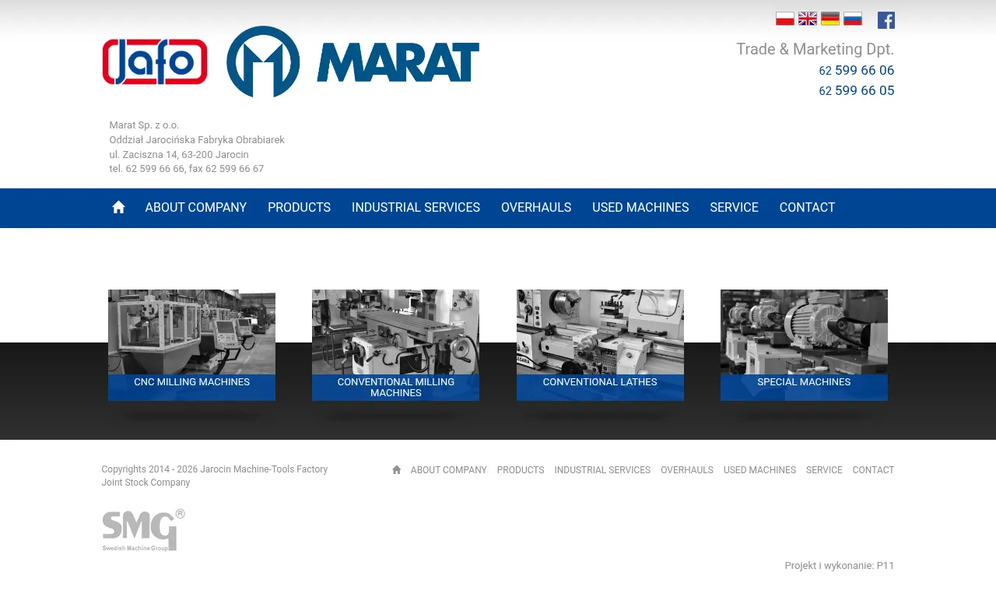The height and width of the screenshot is (604, 996).
Task: Follow the P11 designer credit link
Action: click(886, 566)
